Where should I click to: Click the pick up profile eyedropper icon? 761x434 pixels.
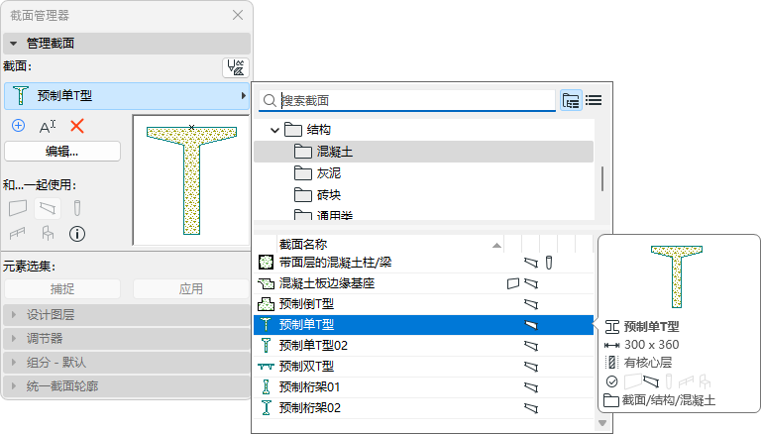click(x=236, y=67)
